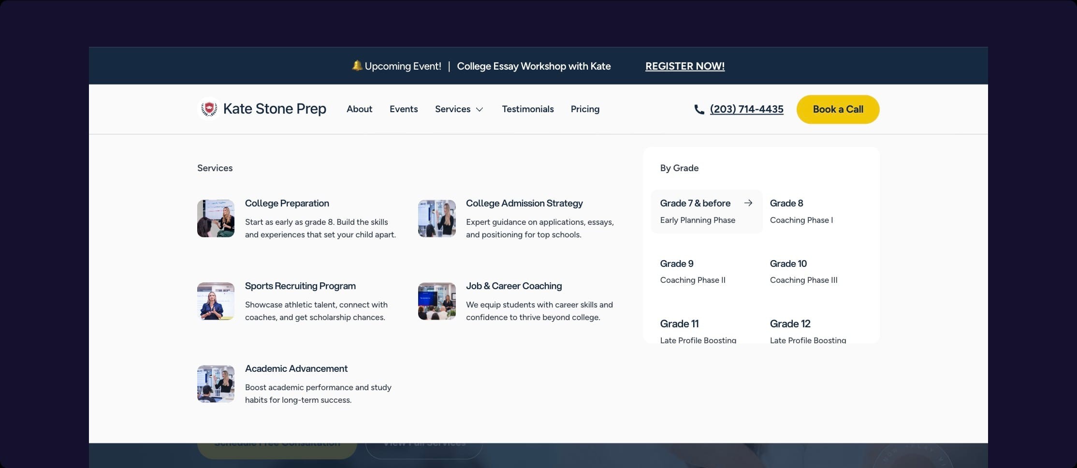Click the arrow next to Grade 7 & before

[748, 203]
